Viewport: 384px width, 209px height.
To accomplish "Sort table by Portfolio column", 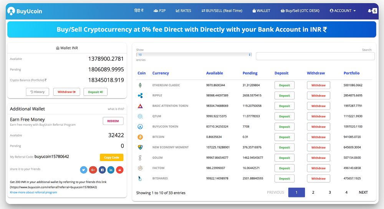I will click(351, 73).
